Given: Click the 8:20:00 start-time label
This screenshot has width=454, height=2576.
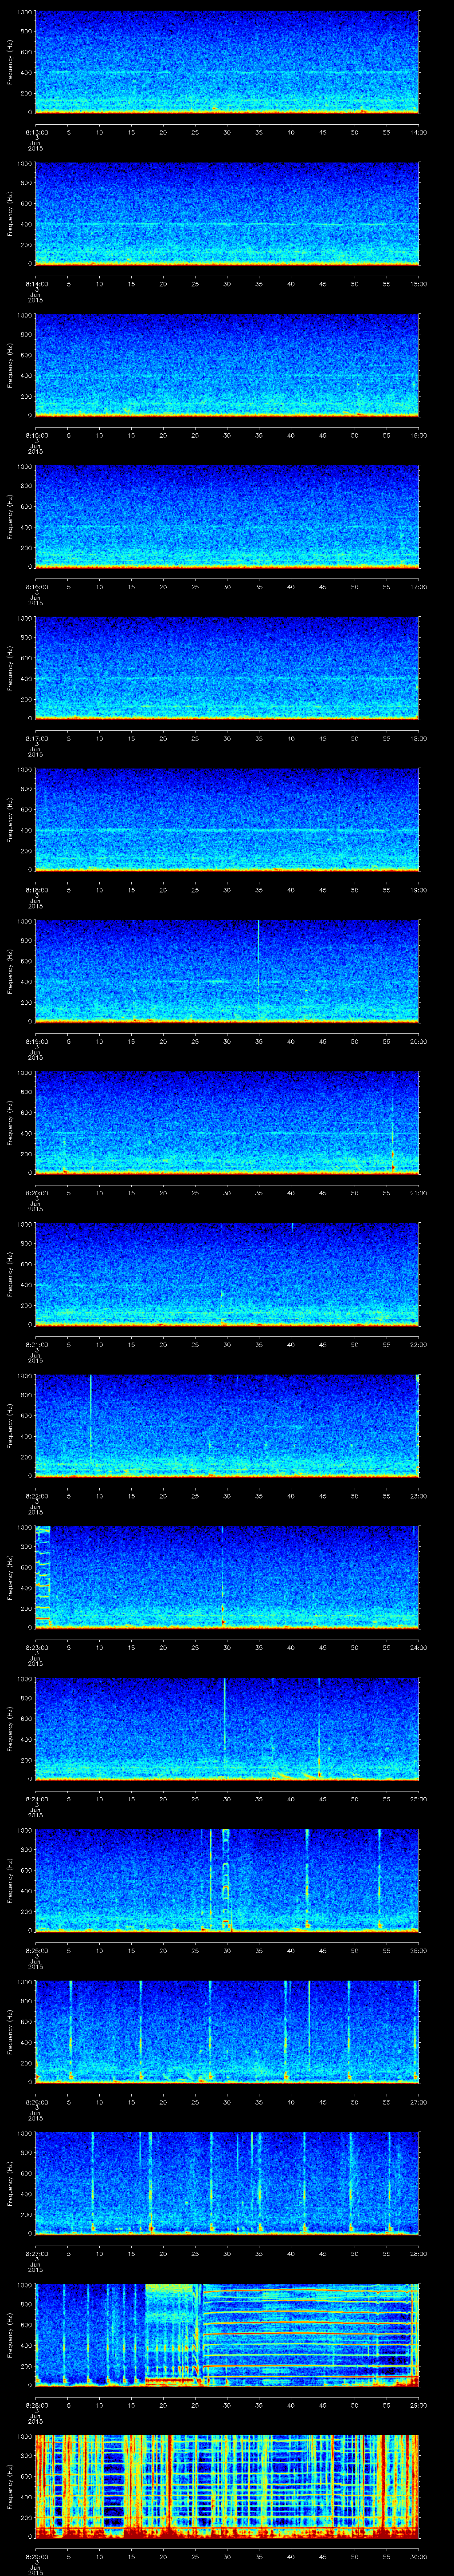Looking at the screenshot, I should click(36, 1192).
